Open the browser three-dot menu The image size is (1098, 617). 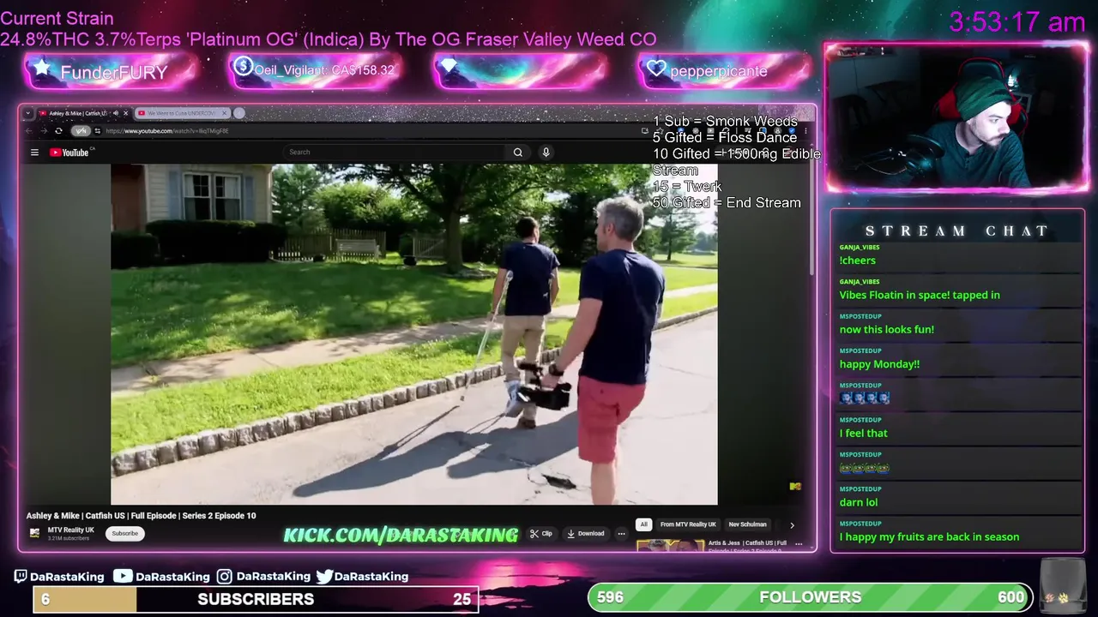pos(805,131)
